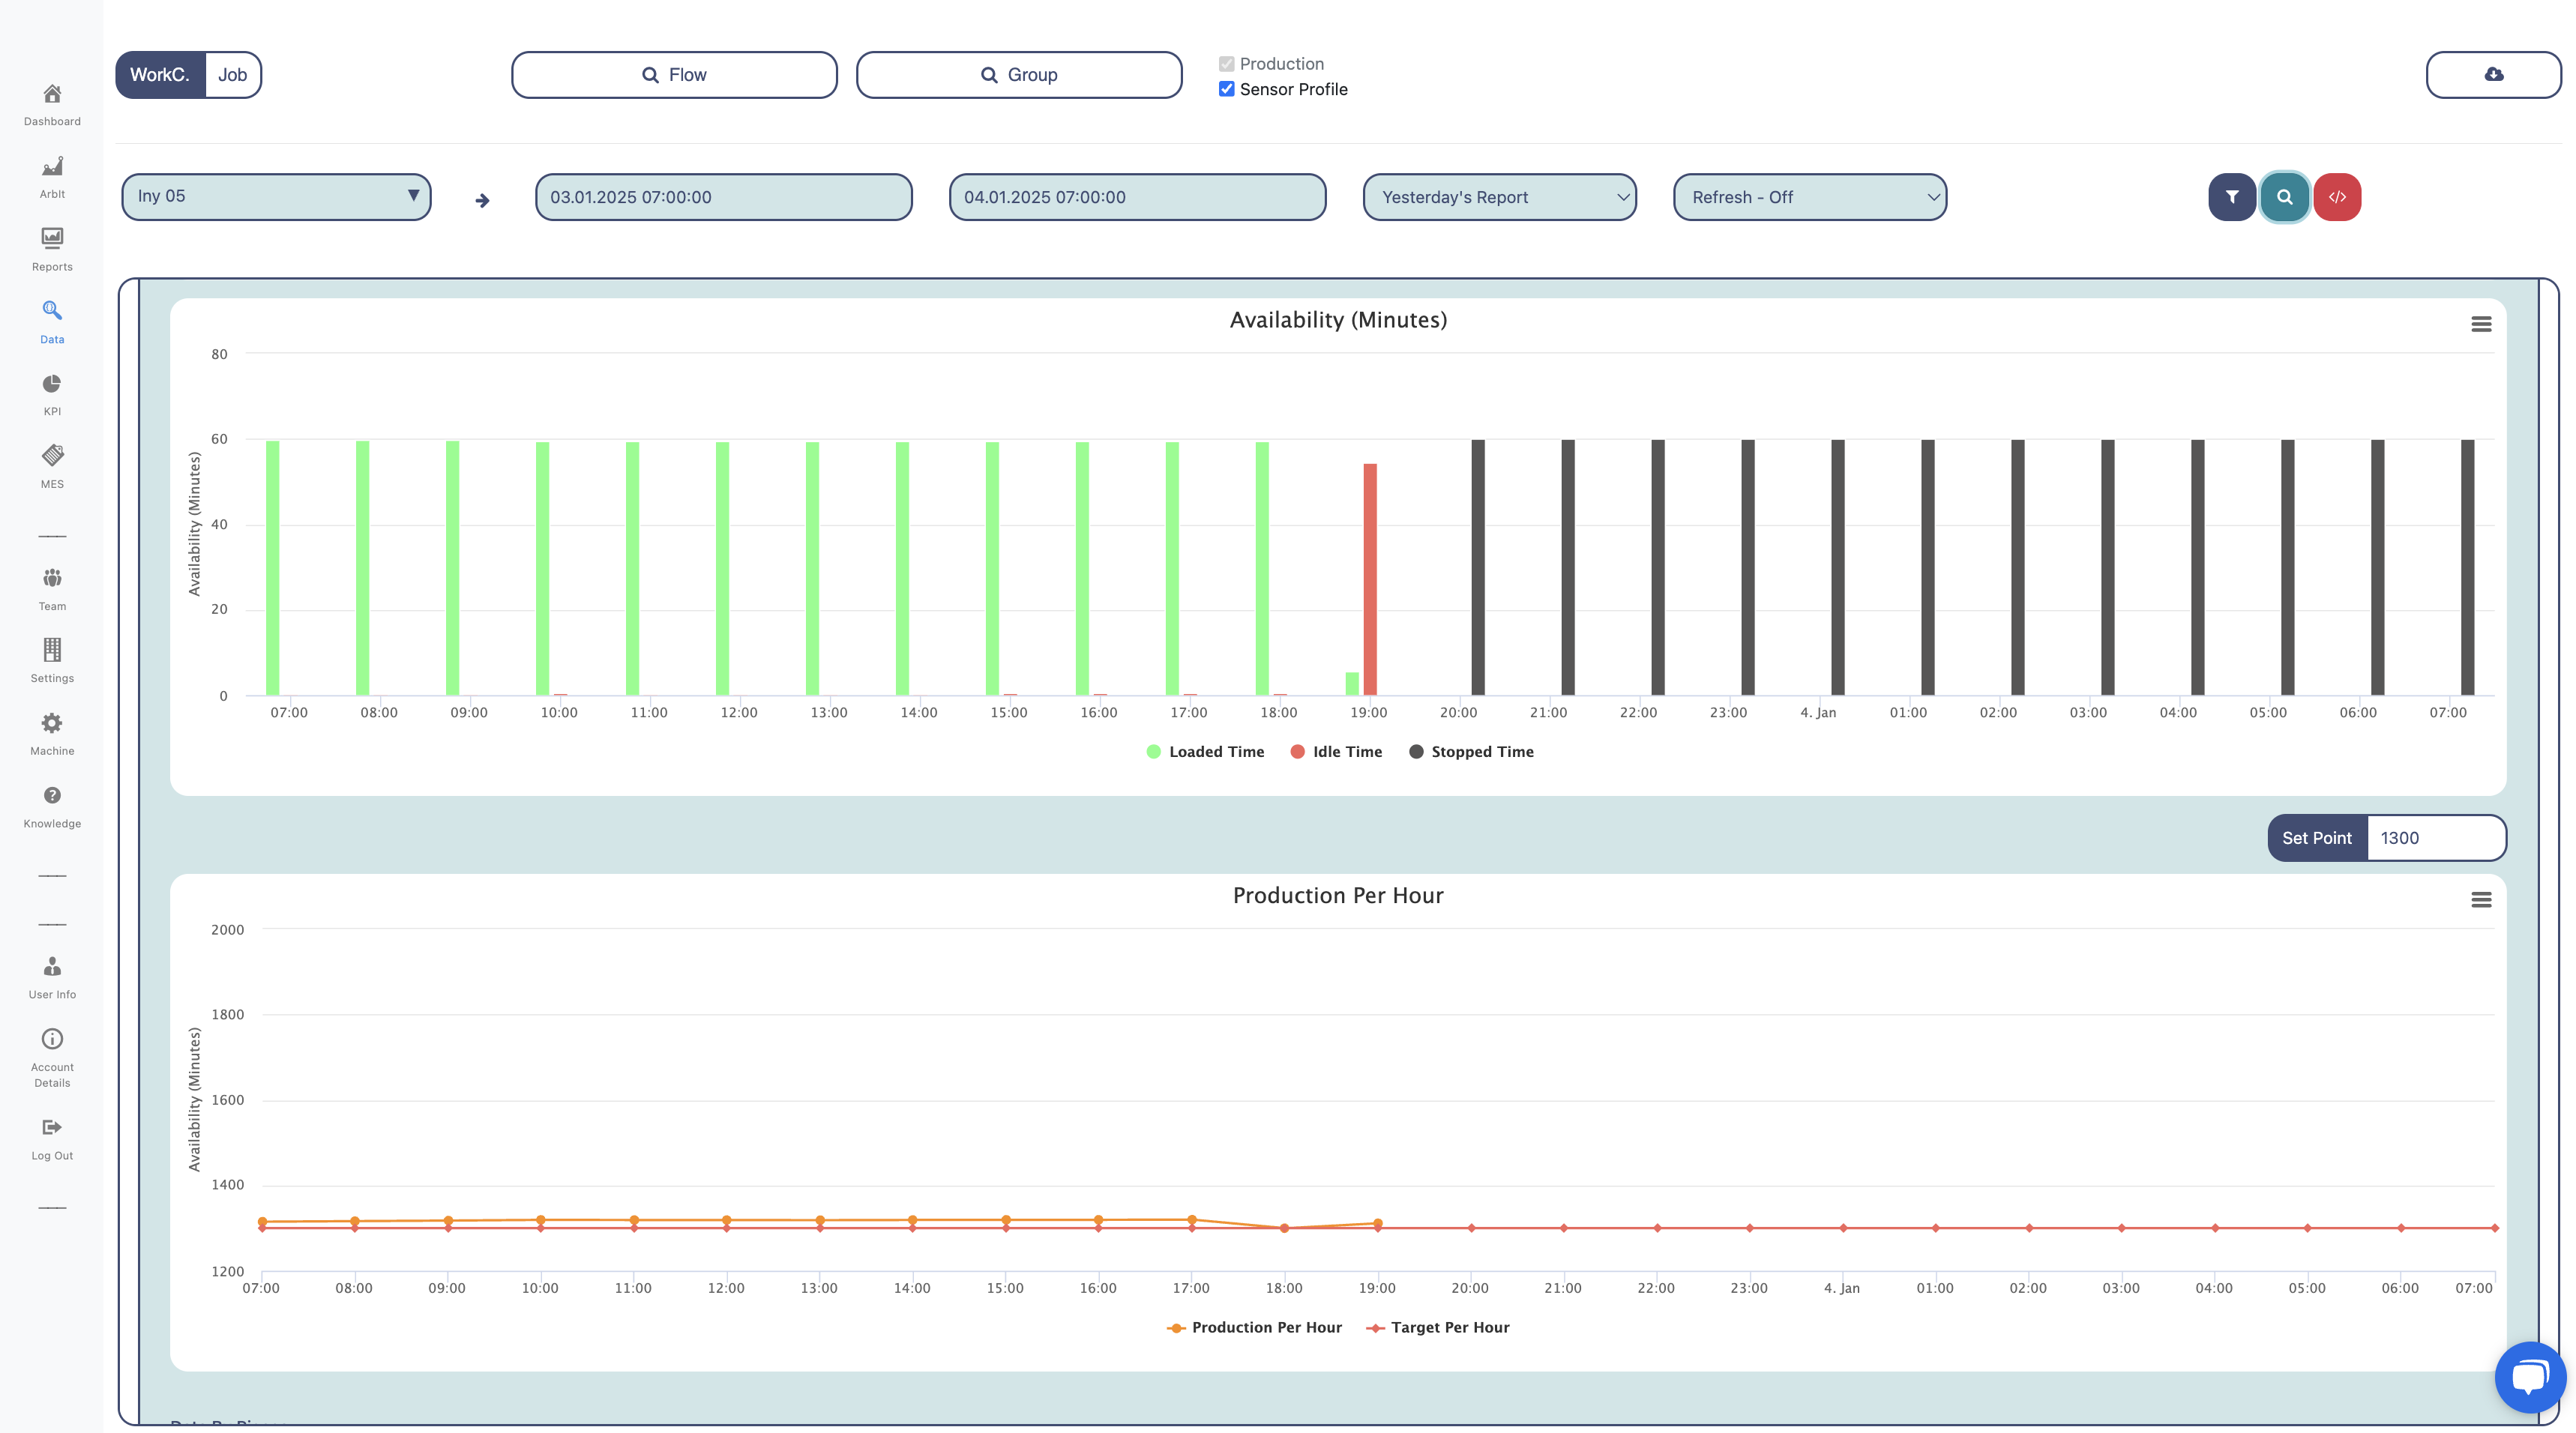Access Machine settings in sidebar
Viewport: 2576px width, 1433px height.
coord(51,732)
